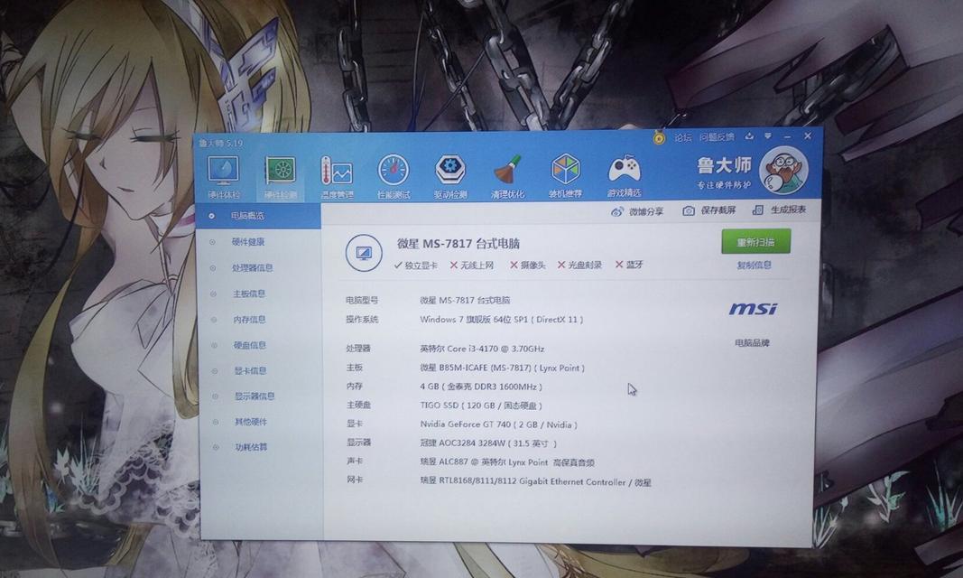Click the 独立显卡 checkmark indicator
The width and height of the screenshot is (963, 578).
(416, 266)
